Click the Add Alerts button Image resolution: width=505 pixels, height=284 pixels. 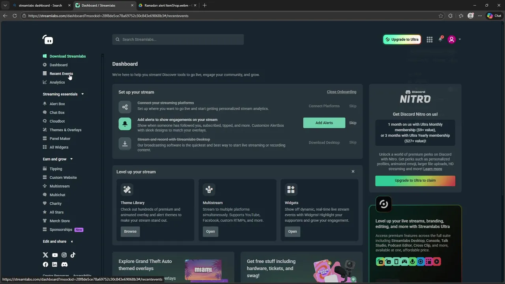click(x=324, y=123)
